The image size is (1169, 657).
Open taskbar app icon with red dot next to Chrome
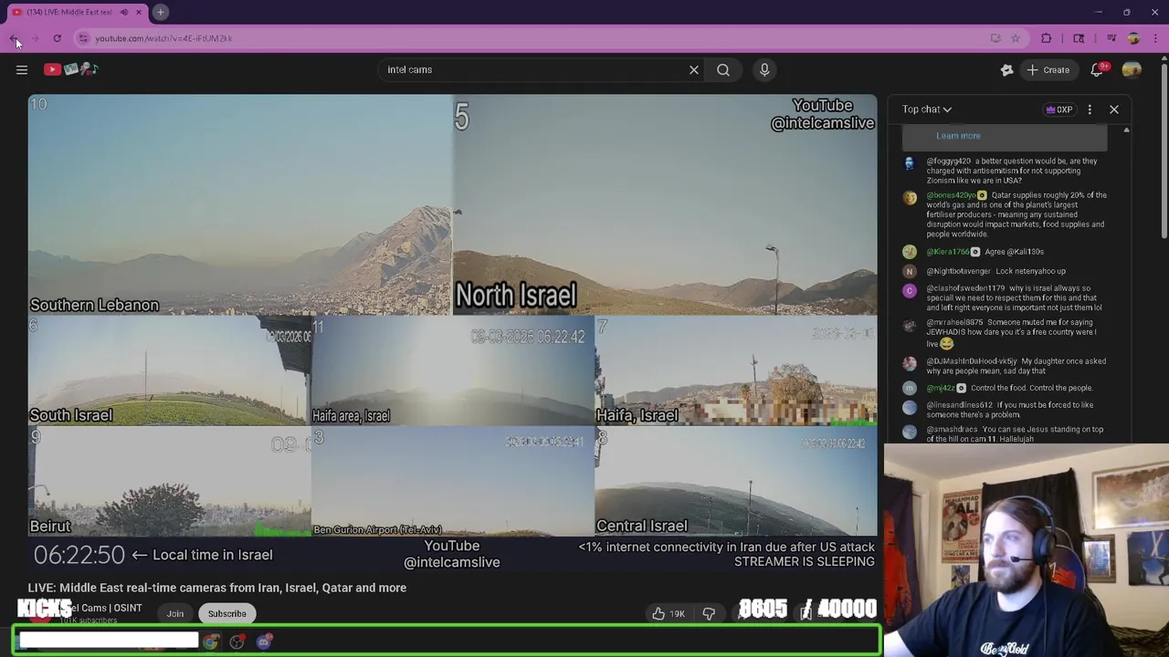pos(237,641)
